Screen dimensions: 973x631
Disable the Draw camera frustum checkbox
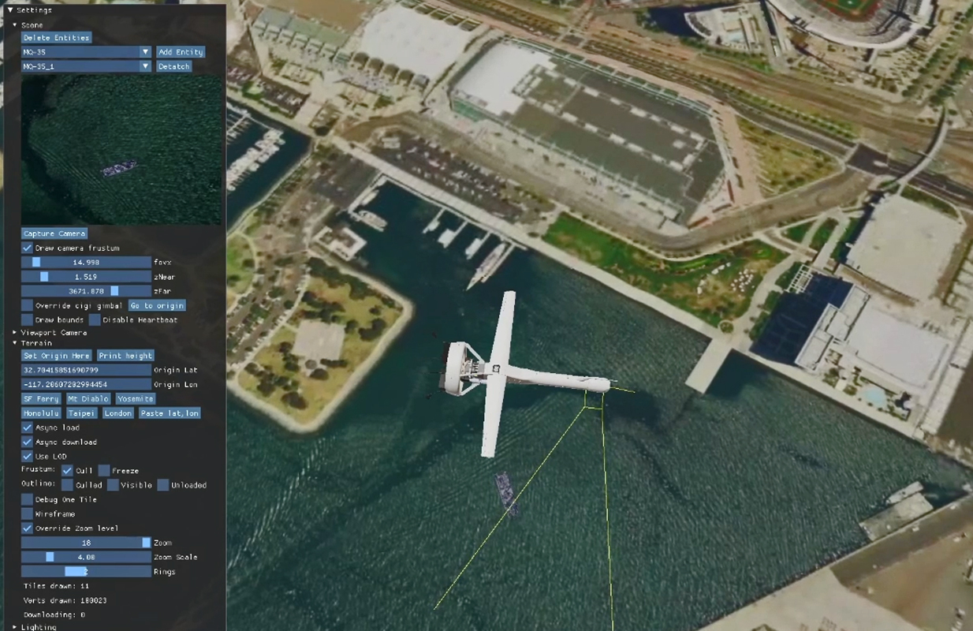(x=28, y=248)
